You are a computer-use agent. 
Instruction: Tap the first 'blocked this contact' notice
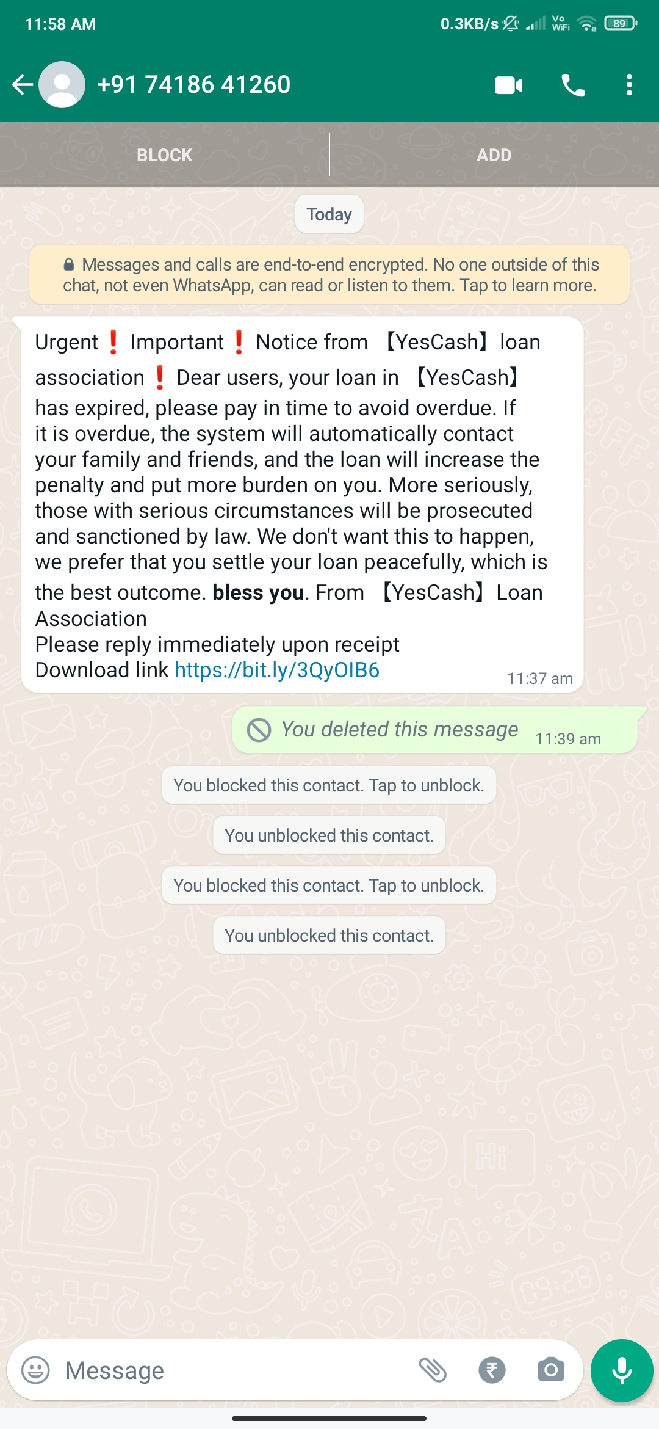point(329,785)
